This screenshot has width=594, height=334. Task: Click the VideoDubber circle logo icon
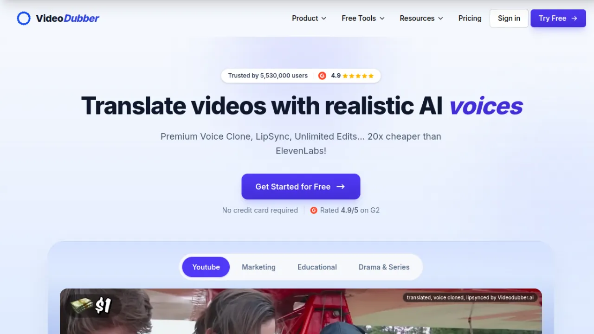click(24, 19)
